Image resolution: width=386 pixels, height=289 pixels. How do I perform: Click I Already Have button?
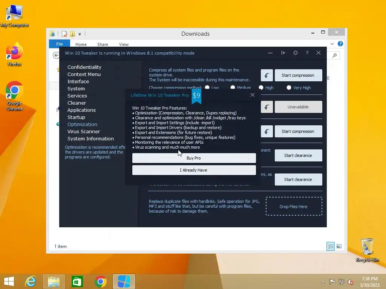pyautogui.click(x=194, y=170)
